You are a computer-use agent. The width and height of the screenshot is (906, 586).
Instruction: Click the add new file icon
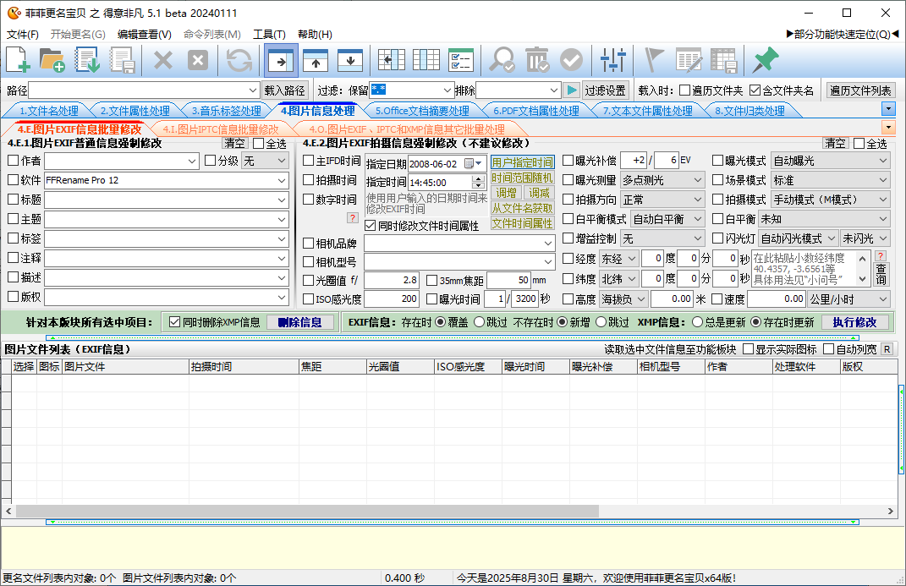point(18,60)
